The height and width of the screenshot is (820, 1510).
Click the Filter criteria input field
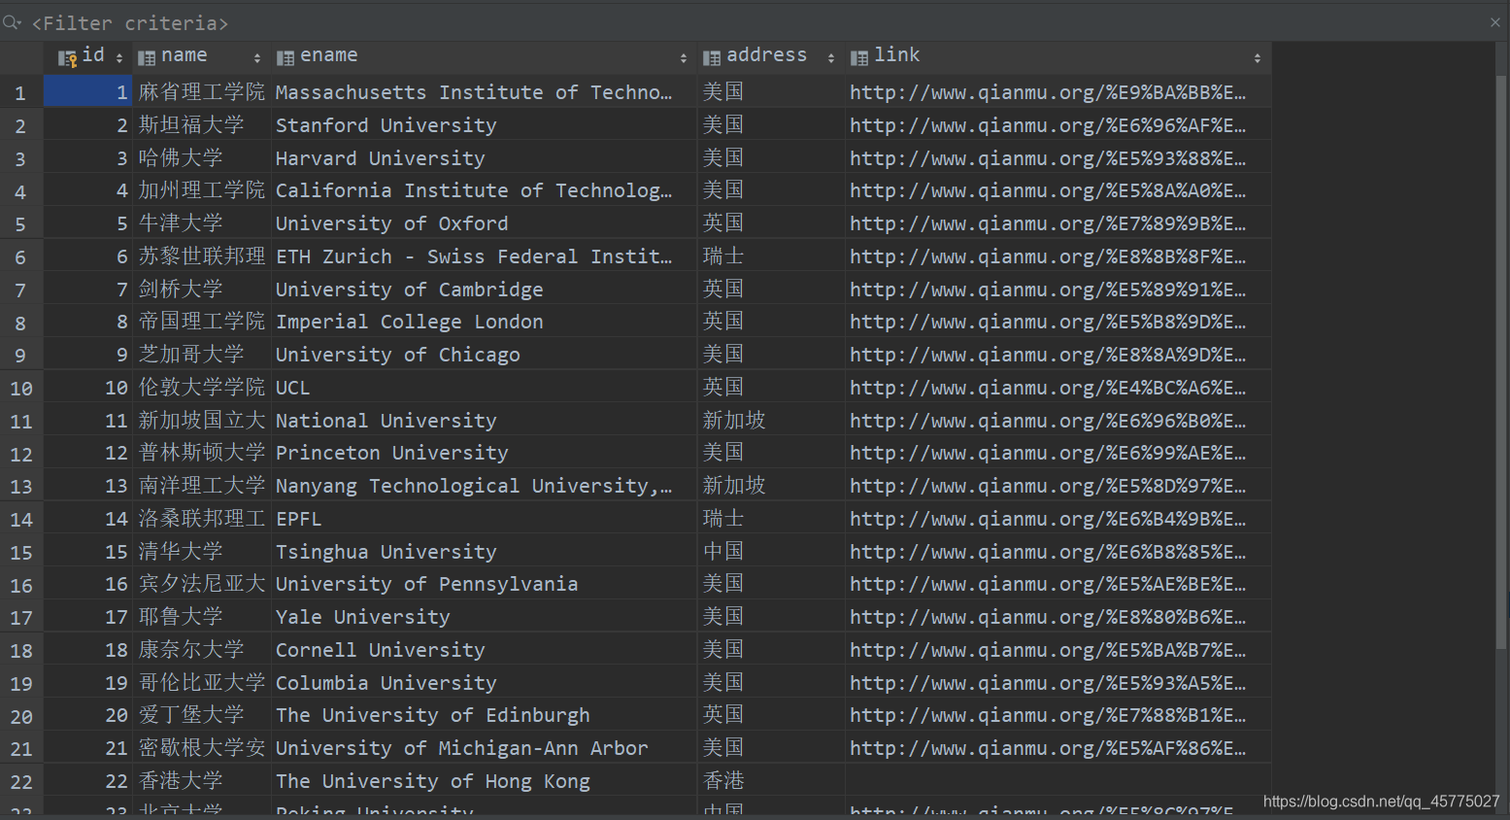pos(757,22)
